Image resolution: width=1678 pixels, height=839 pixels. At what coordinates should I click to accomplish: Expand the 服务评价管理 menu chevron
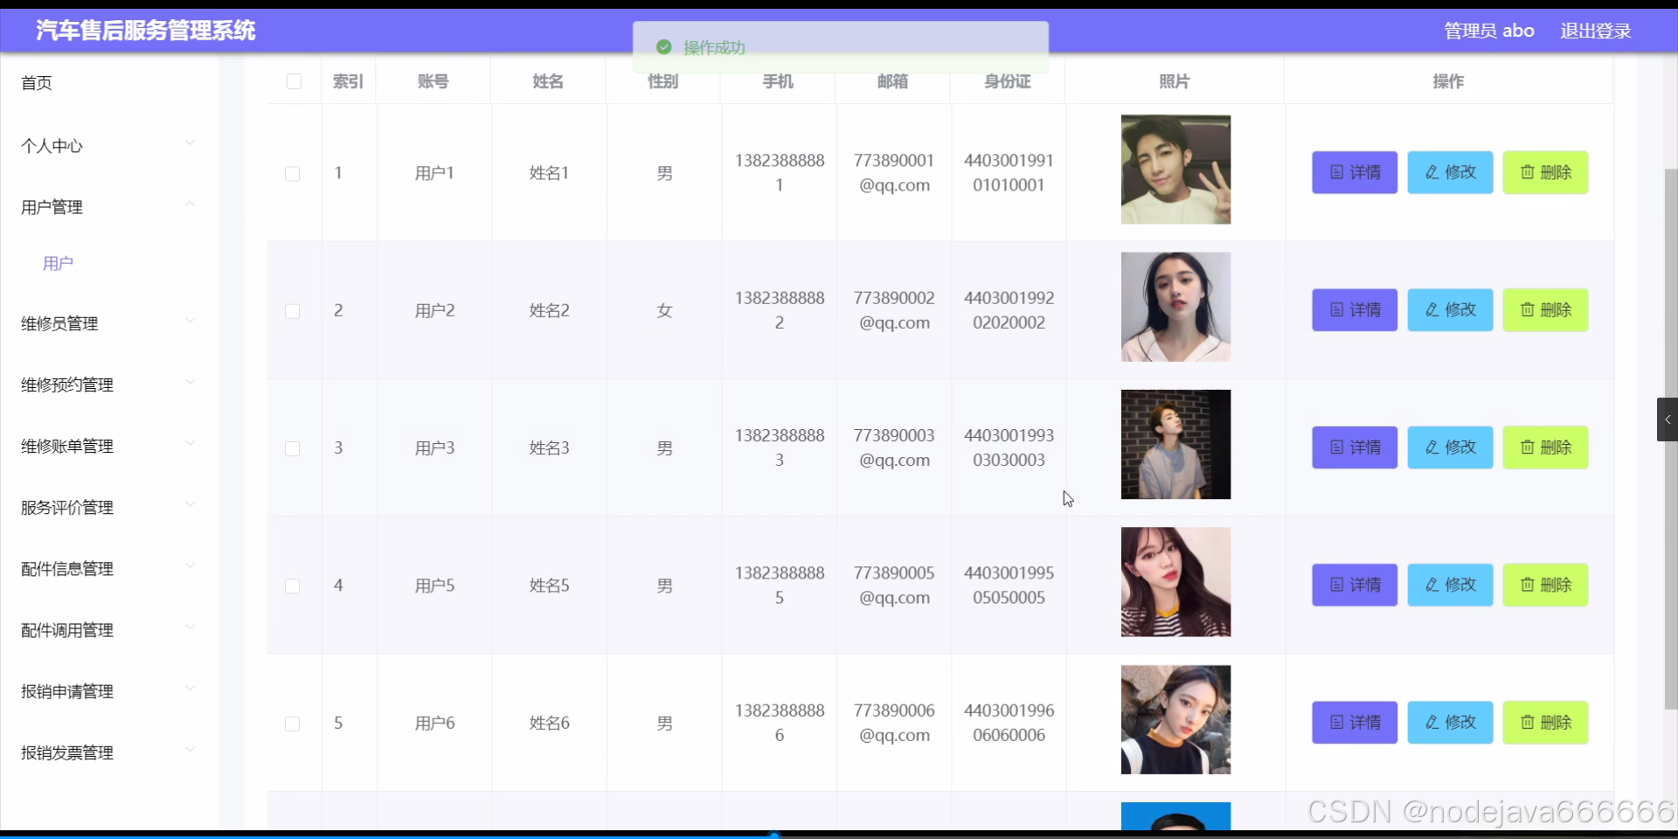point(190,504)
